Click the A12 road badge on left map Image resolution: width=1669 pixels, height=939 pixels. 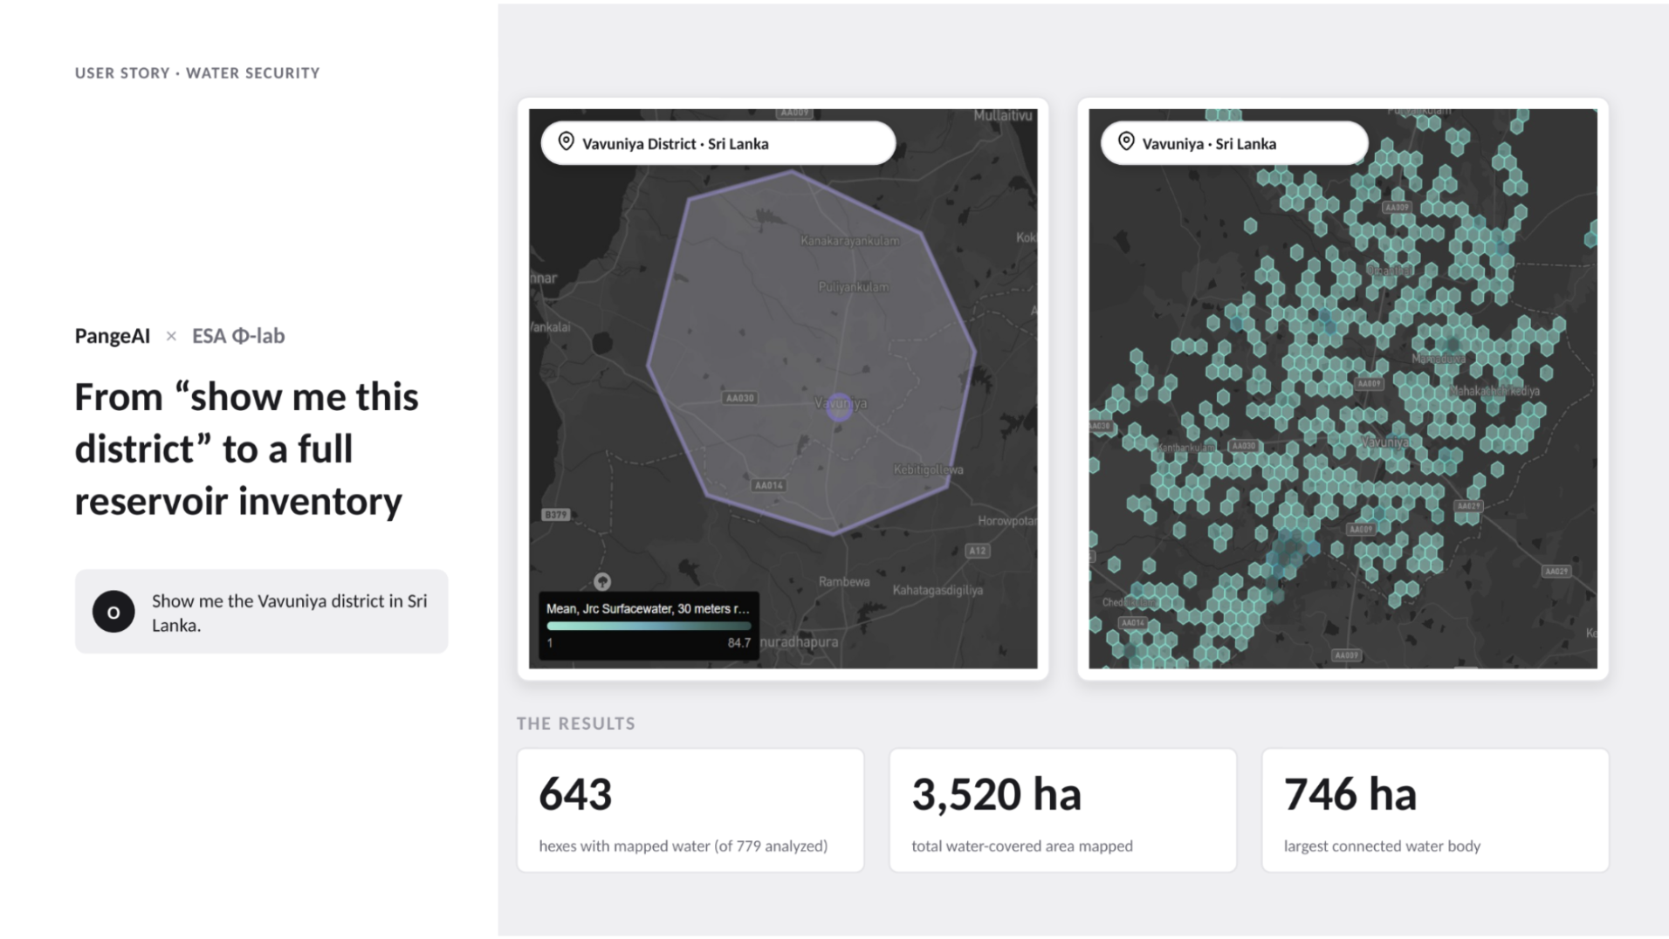977,551
